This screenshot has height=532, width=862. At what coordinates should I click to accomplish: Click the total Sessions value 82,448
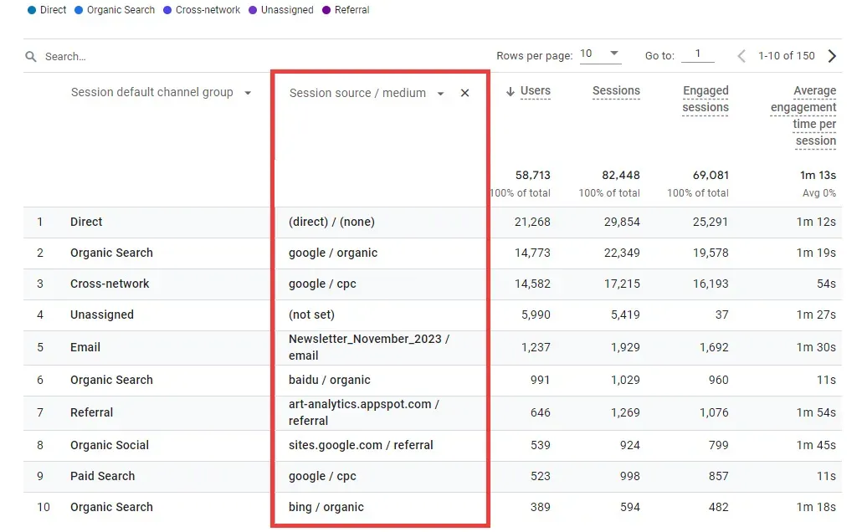tap(621, 176)
